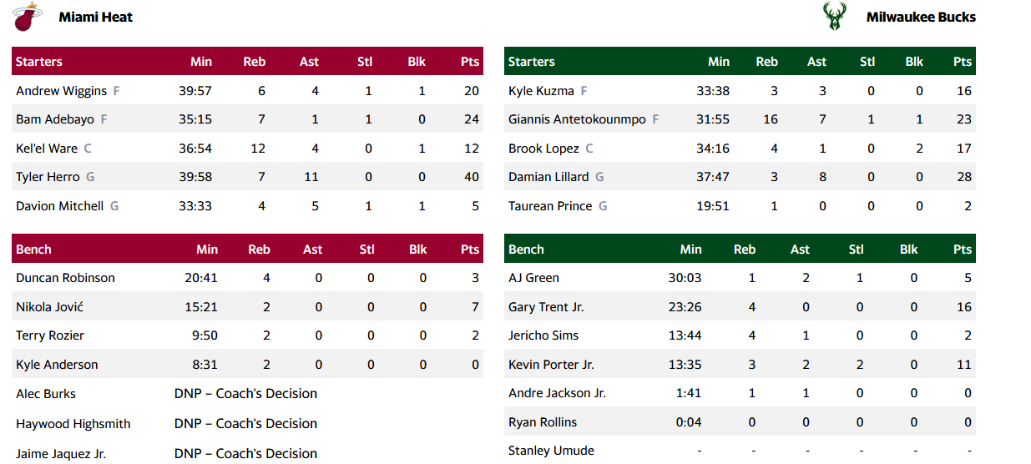Select Kevin Porter Jr. from Bucks bench

(x=551, y=365)
